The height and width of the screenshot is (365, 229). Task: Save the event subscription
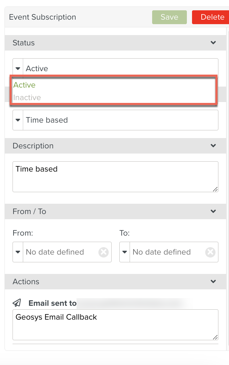coord(169,17)
